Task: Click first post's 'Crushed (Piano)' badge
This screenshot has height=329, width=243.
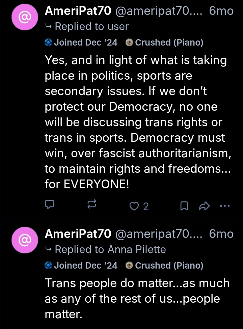Action: pos(164,43)
